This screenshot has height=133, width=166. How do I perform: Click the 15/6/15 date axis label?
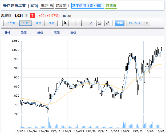[79, 131]
